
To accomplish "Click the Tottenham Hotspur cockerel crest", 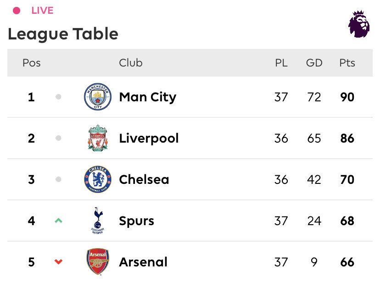I will [x=97, y=221].
